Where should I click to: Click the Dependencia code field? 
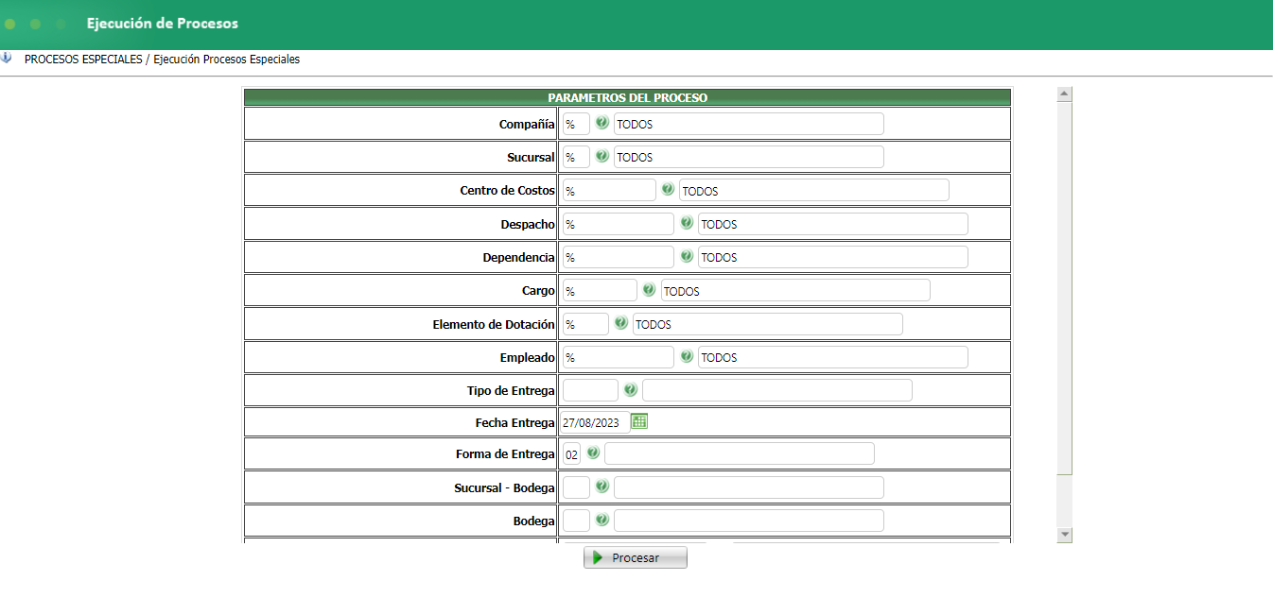tap(619, 257)
